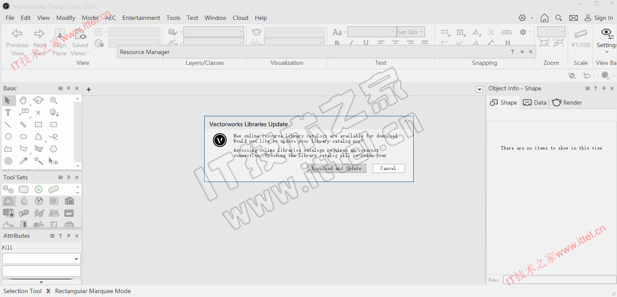Select the Flyover tool
The height and width of the screenshot is (297, 617).
coord(39,100)
